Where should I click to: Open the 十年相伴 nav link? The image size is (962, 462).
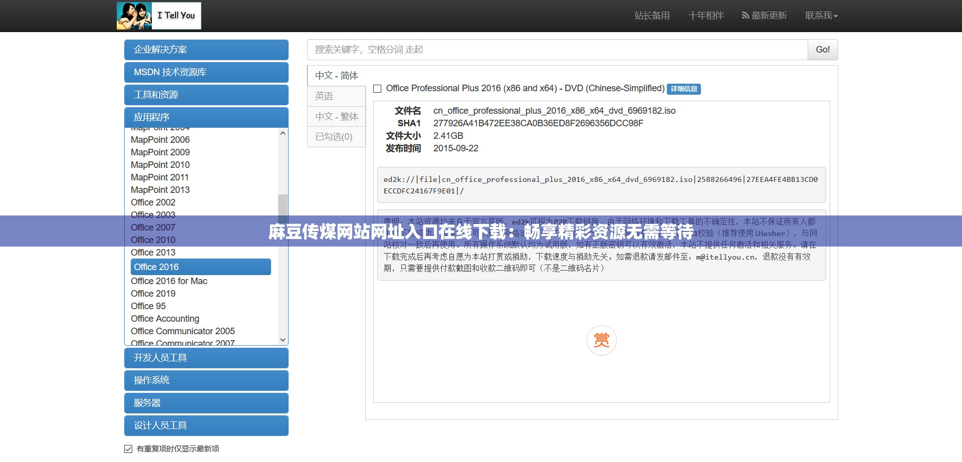click(705, 16)
